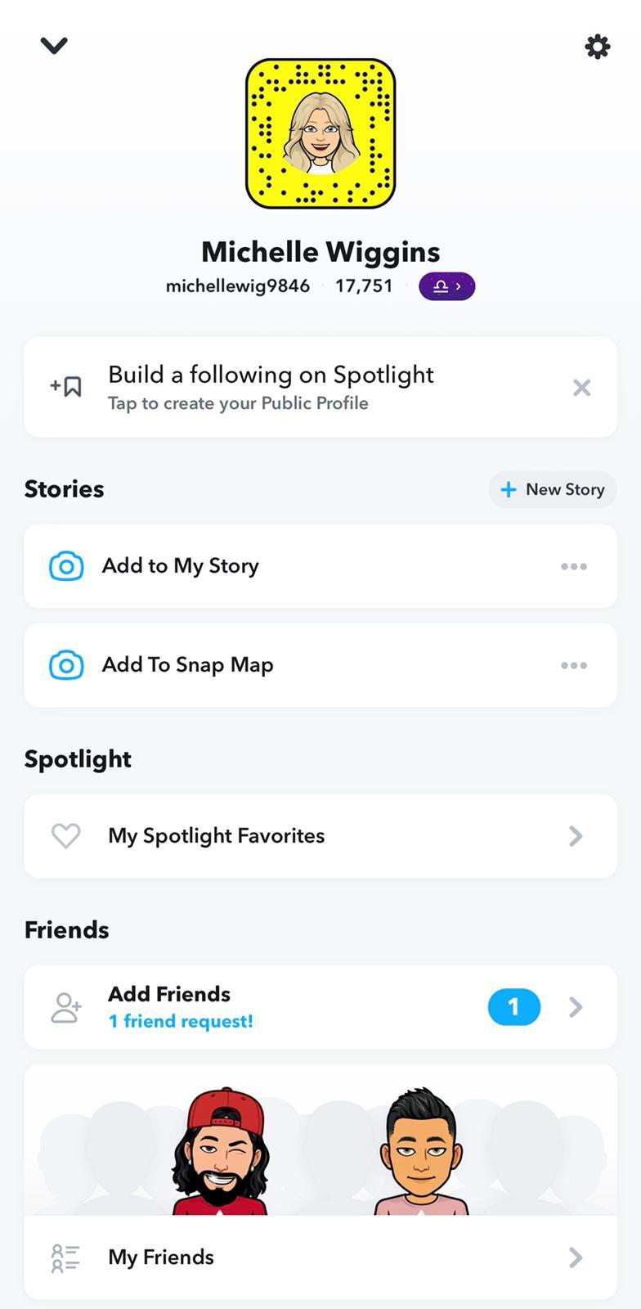Viewport: 641px width, 1309px height.
Task: Open more options for My Story
Action: point(574,566)
